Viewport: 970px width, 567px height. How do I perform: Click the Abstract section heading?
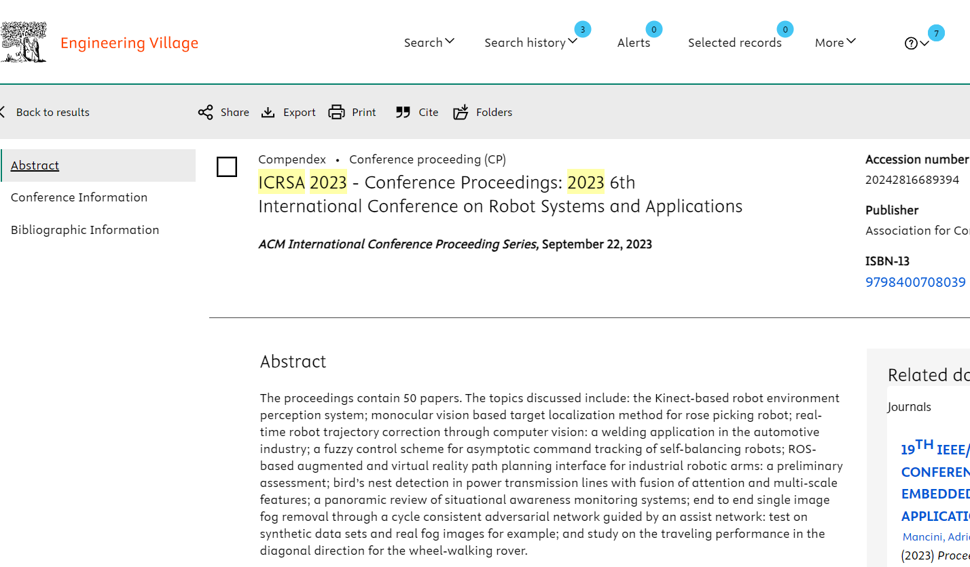[x=293, y=361]
